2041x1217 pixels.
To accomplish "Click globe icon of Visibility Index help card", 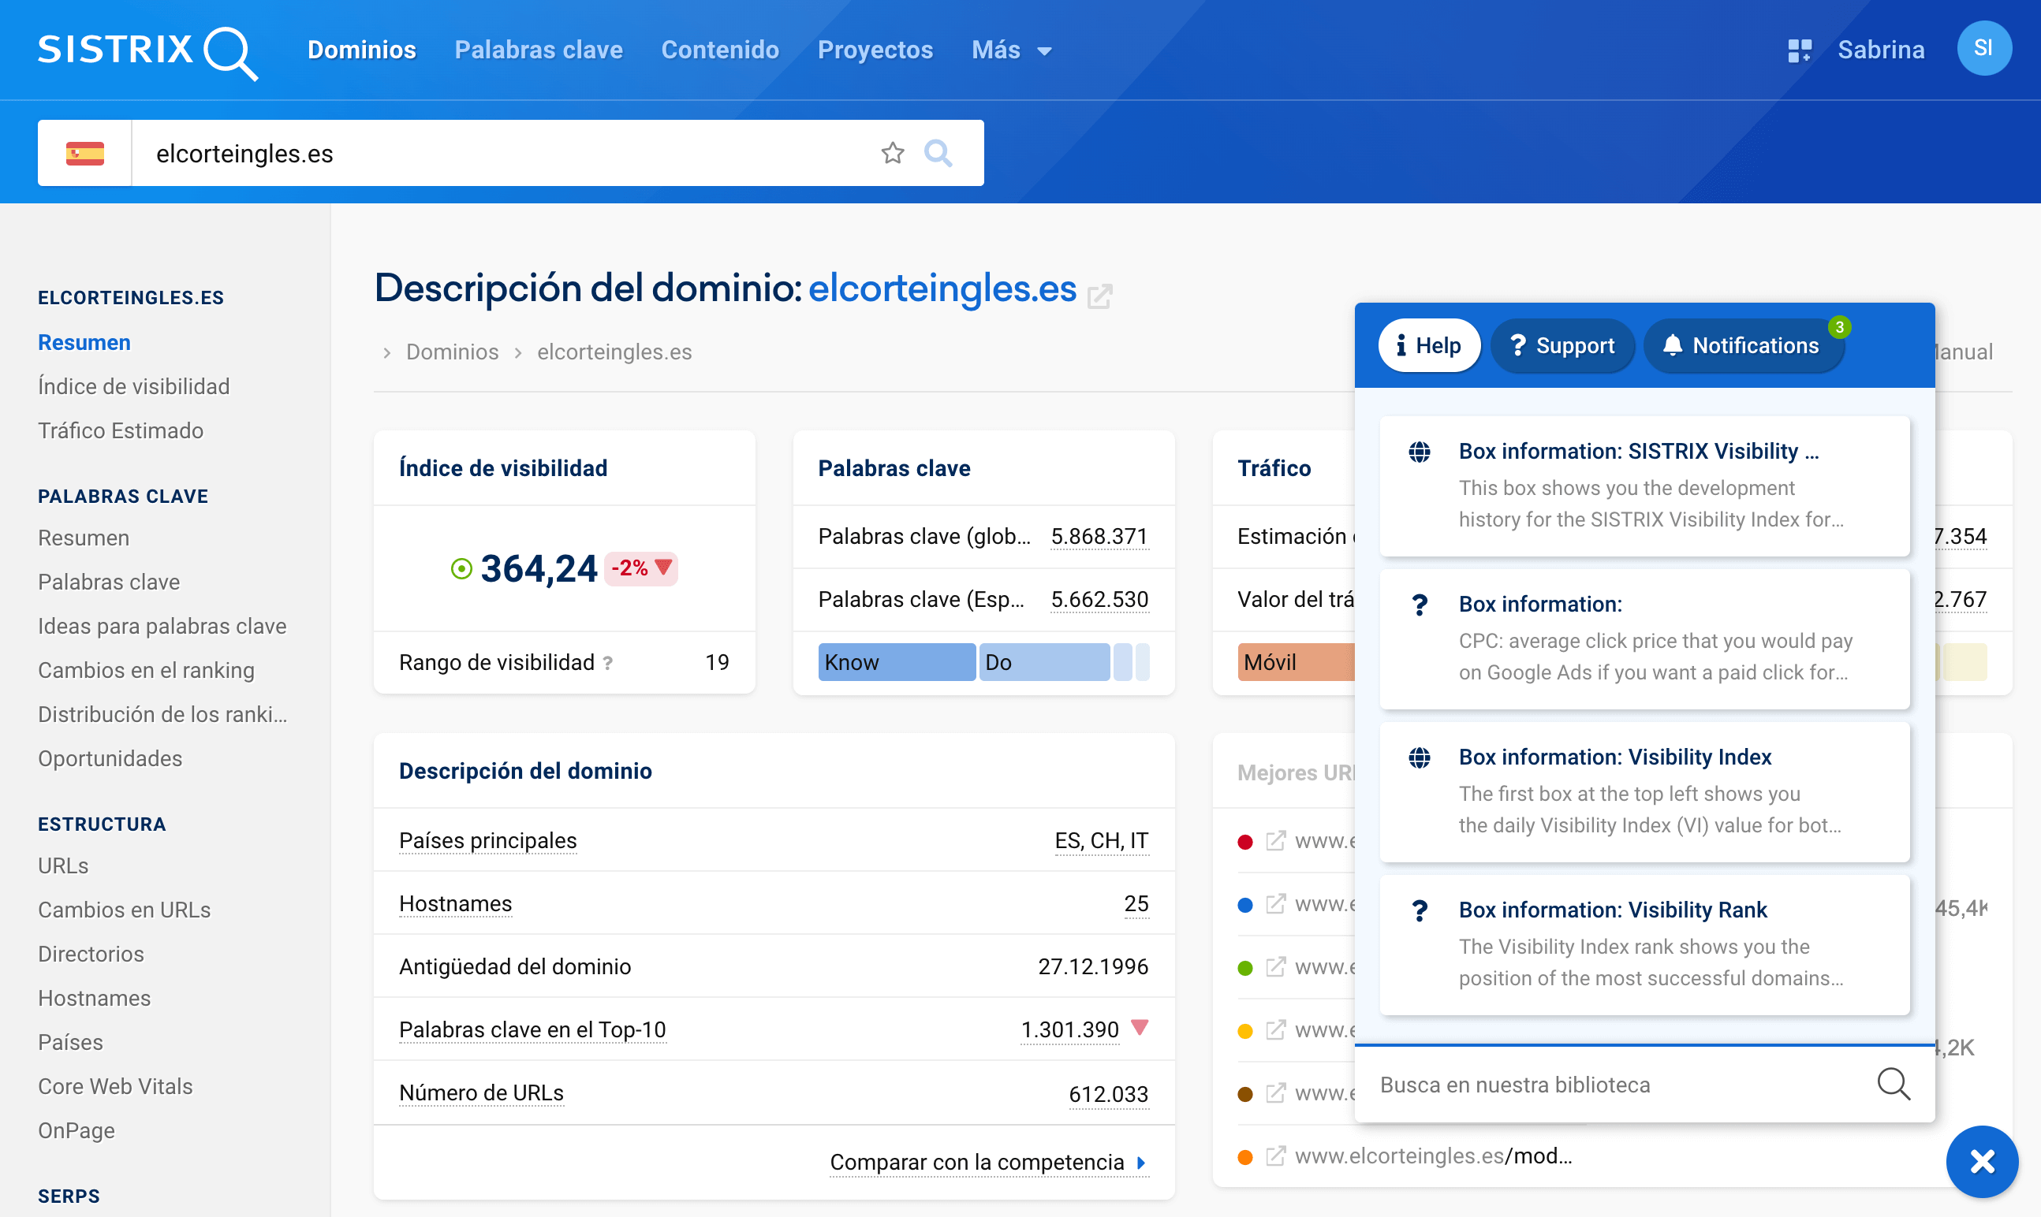I will [1420, 757].
